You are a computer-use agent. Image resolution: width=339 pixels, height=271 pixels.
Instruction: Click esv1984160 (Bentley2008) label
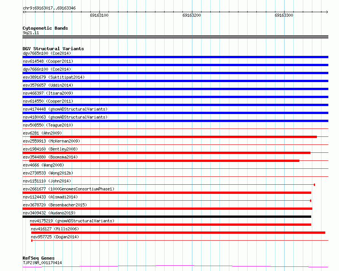[x=50, y=149]
